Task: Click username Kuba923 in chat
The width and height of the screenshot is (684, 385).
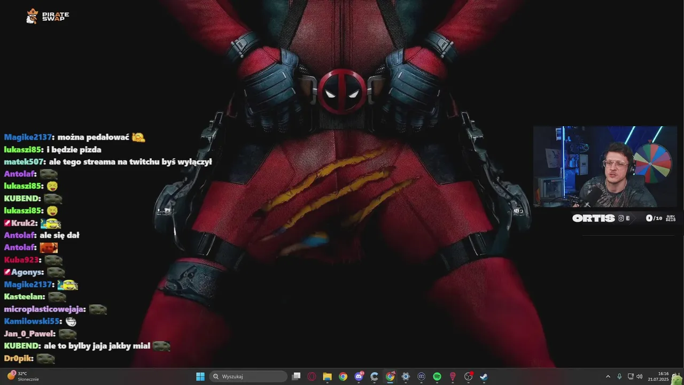Action: pos(22,260)
